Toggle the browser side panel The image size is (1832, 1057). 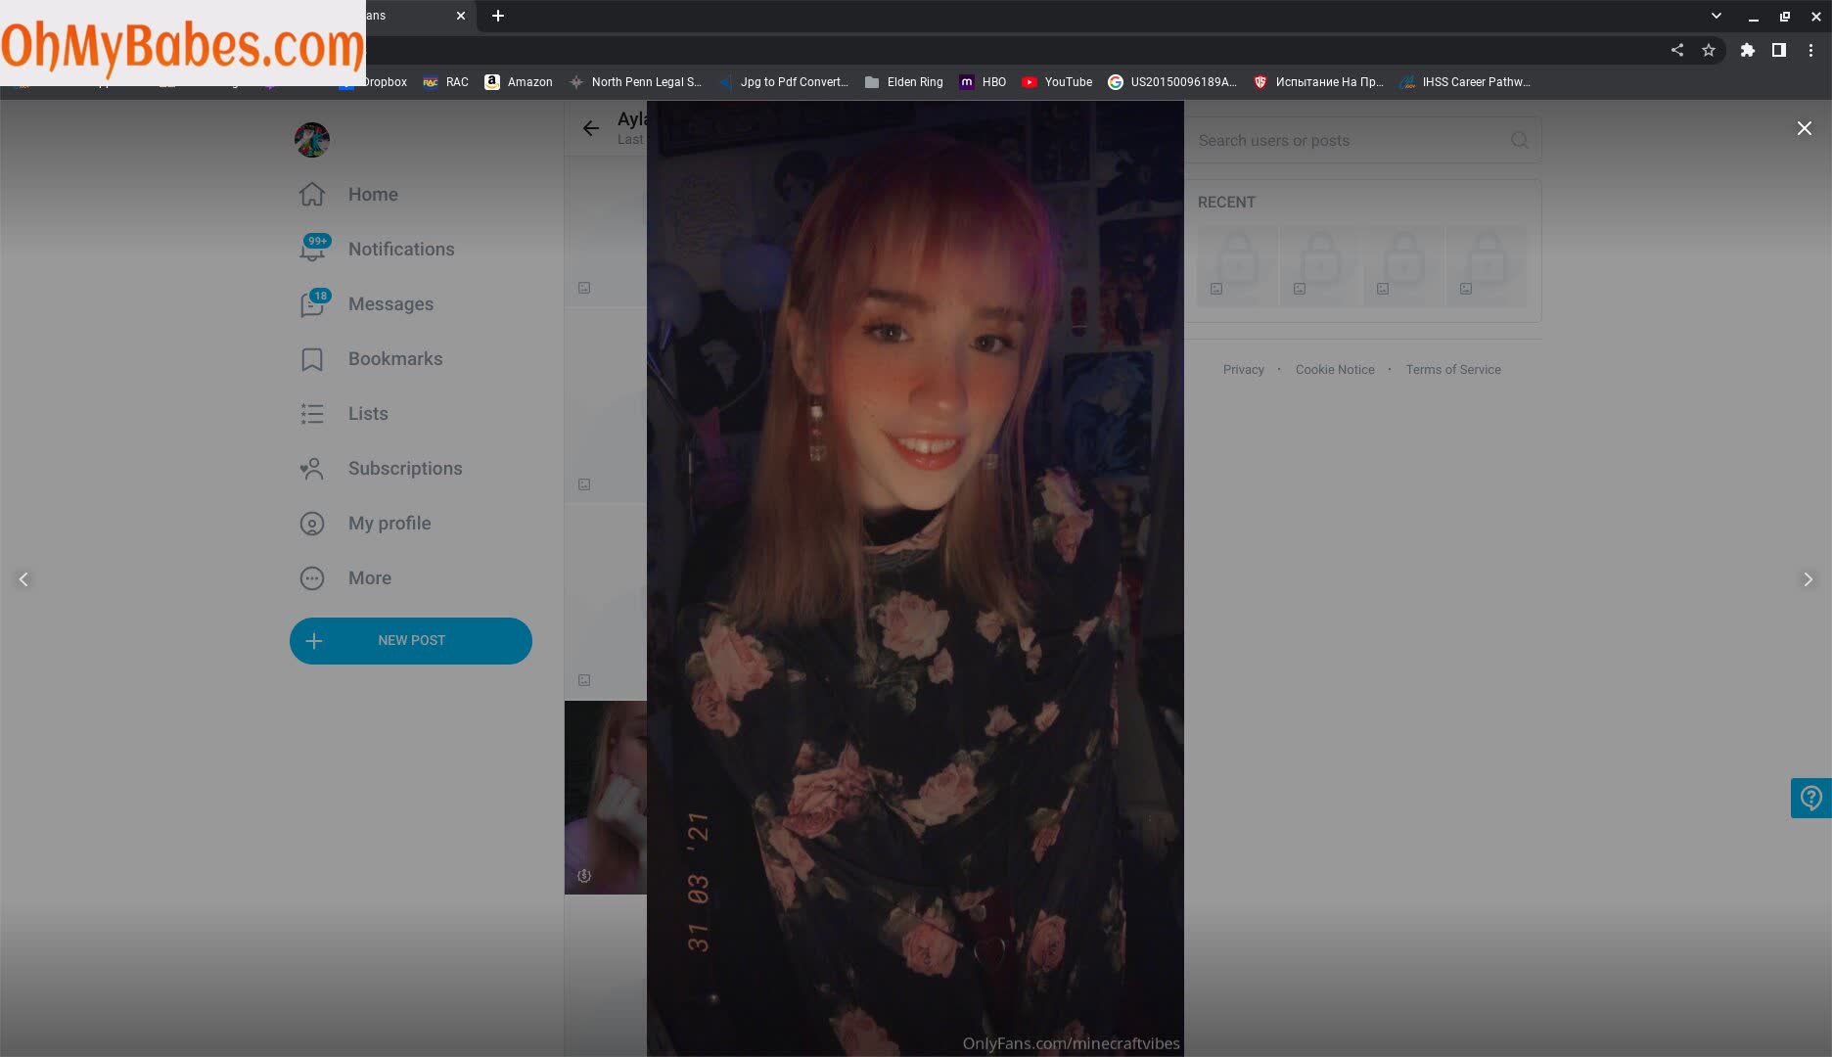1779,50
